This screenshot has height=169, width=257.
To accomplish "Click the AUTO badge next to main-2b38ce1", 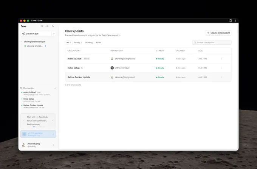I will click(87, 59).
